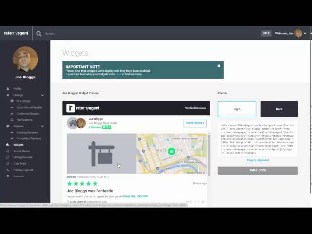Viewport: 312px width, 234px height.
Task: Click the widget preview vertical scrollbar
Action: pyautogui.click(x=209, y=155)
